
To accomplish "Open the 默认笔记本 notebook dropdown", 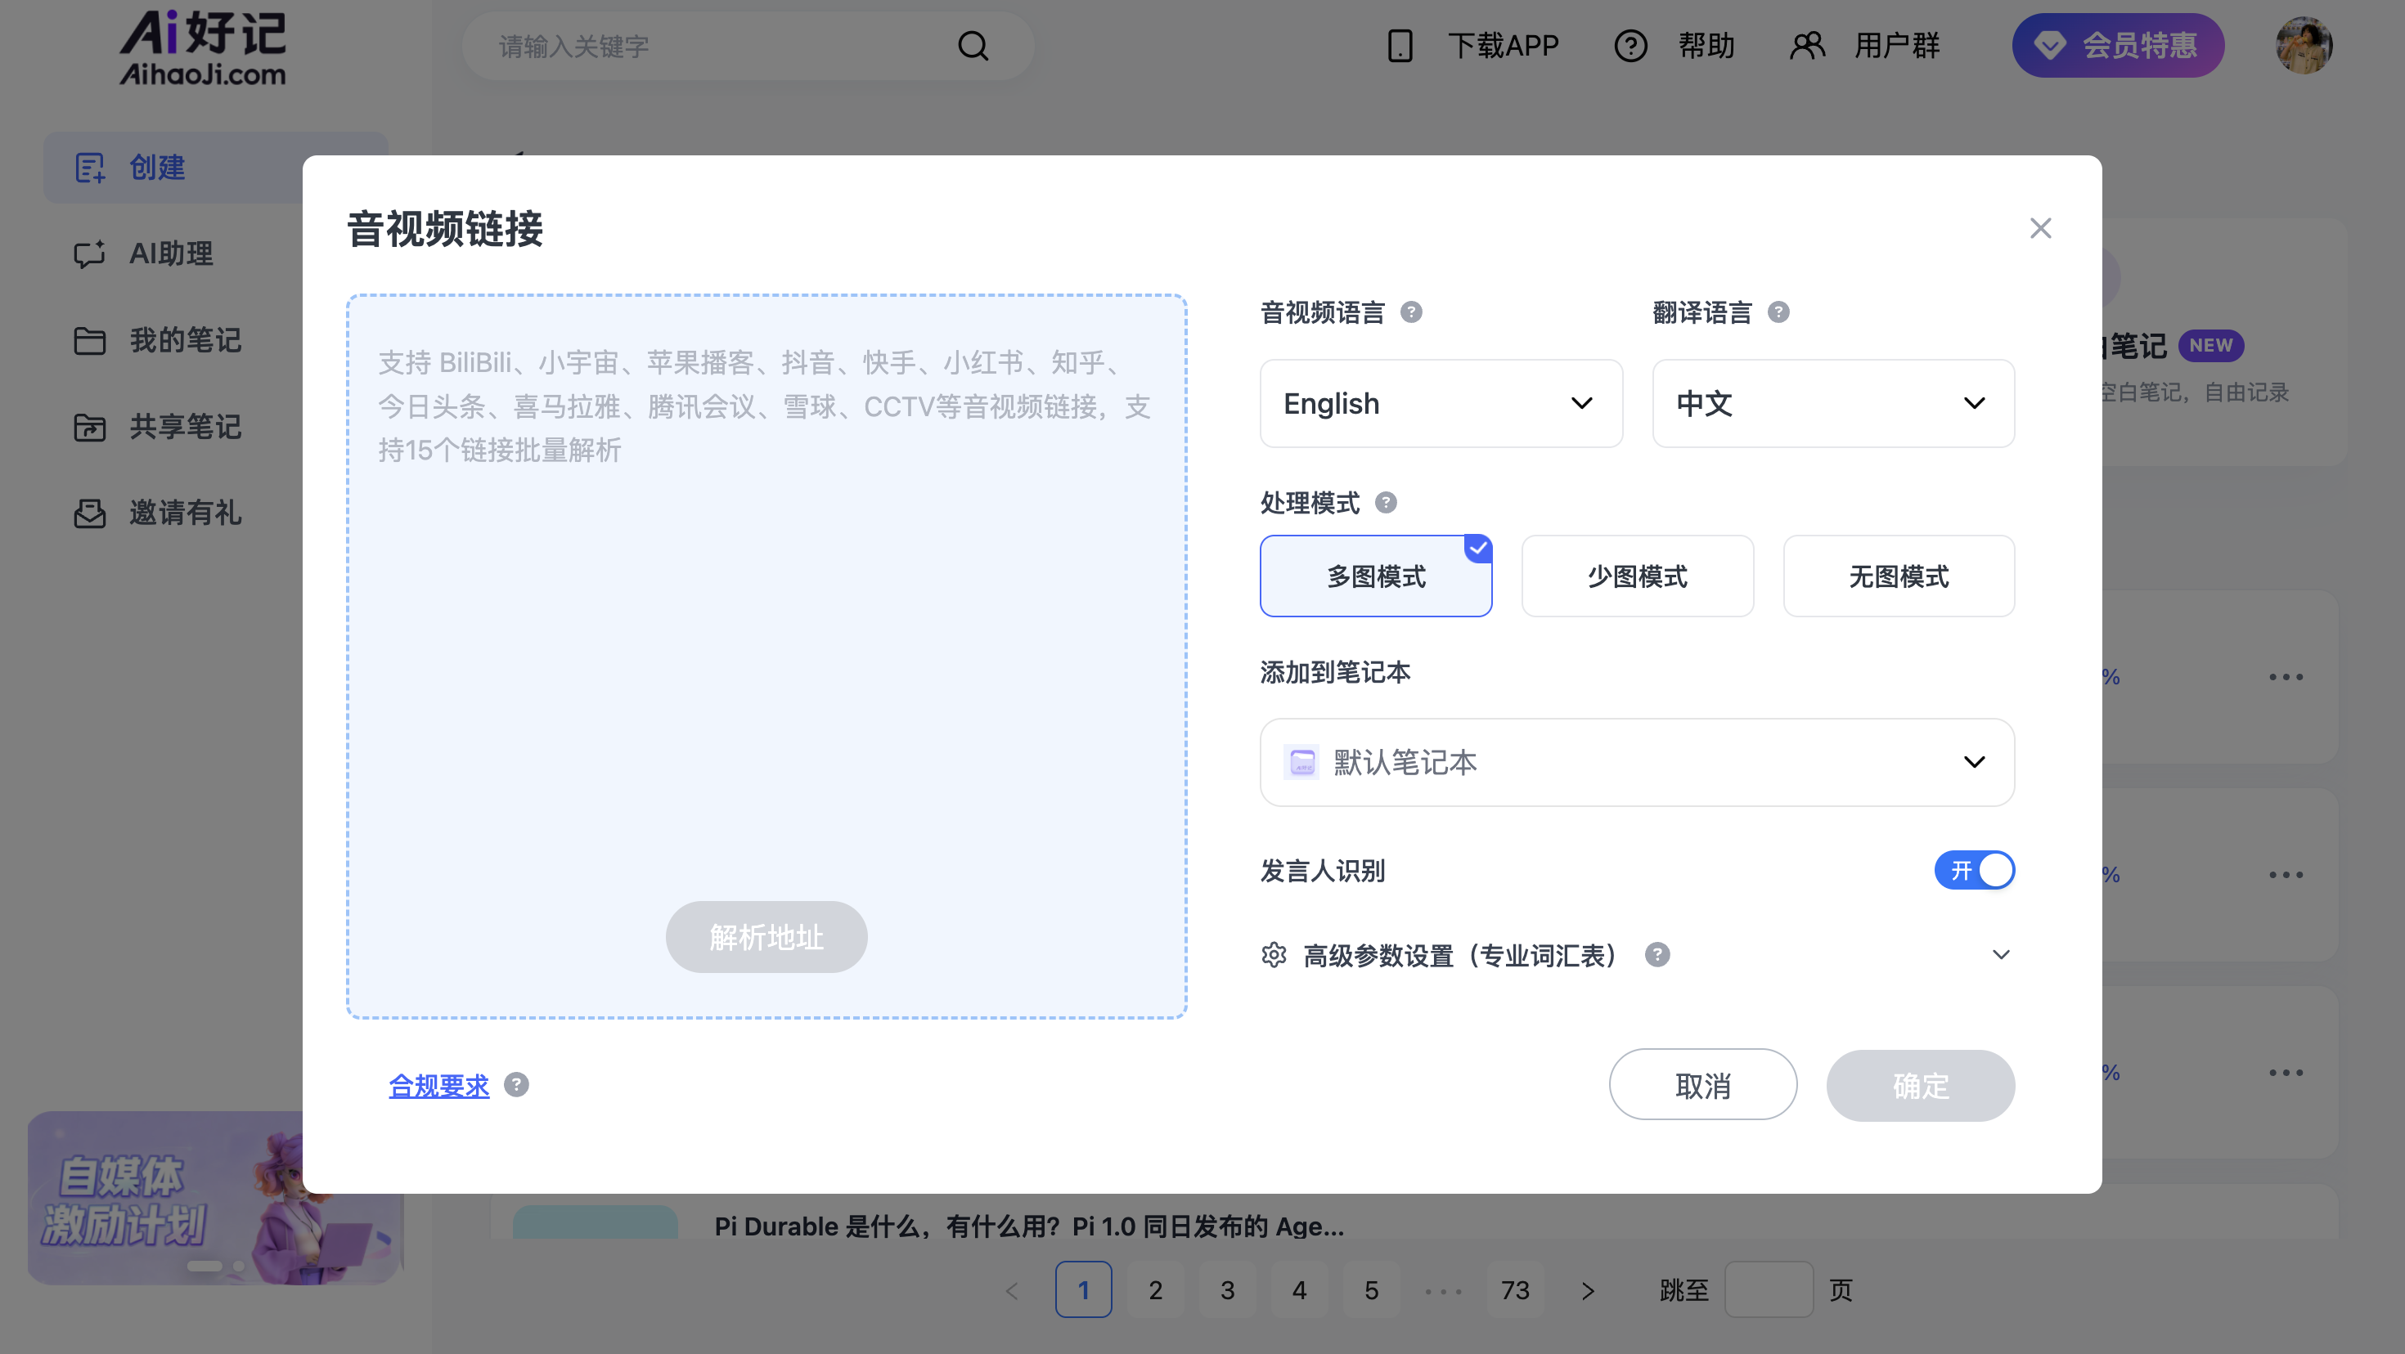I will (x=1637, y=761).
